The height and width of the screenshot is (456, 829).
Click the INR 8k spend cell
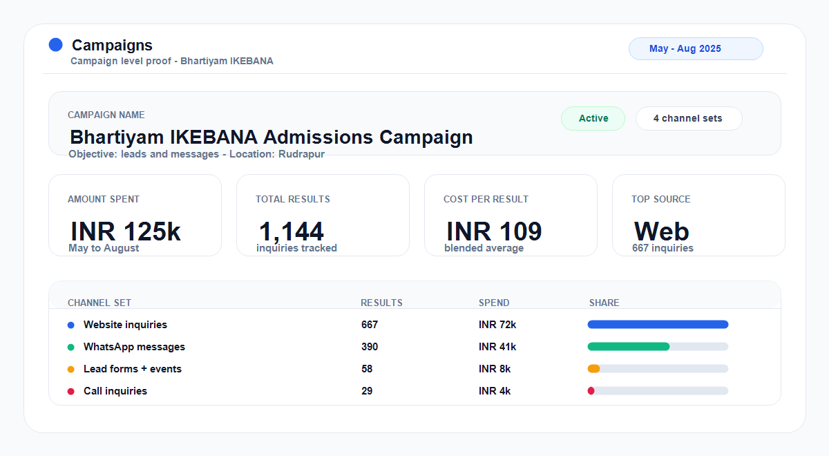click(x=495, y=369)
